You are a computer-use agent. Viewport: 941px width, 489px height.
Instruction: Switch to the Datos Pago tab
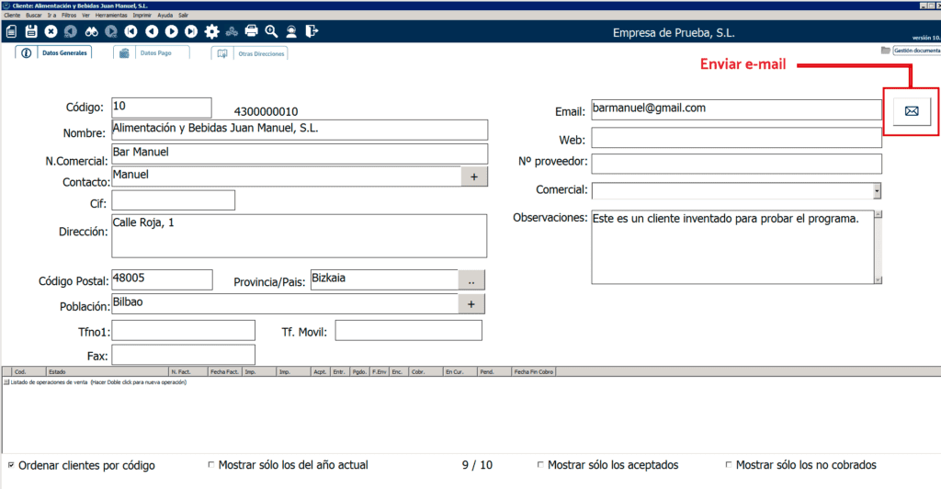click(152, 53)
